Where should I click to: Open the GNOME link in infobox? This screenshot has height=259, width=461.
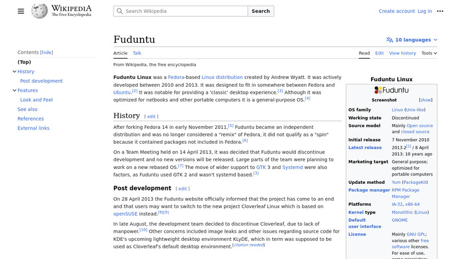tap(400, 220)
